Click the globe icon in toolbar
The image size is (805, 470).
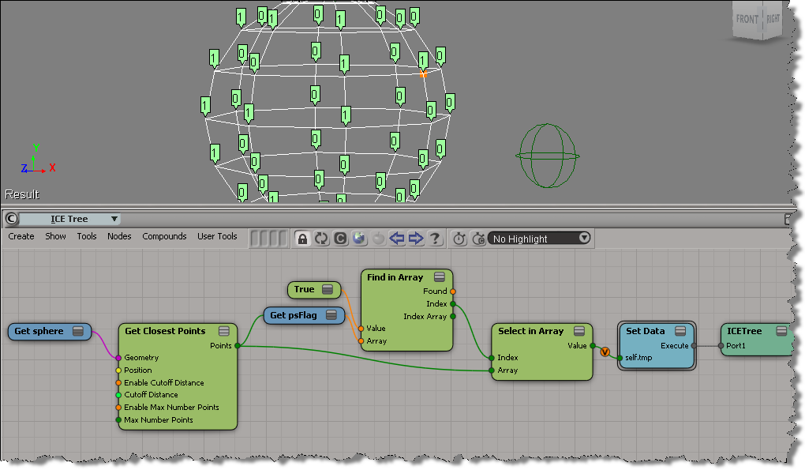(359, 239)
